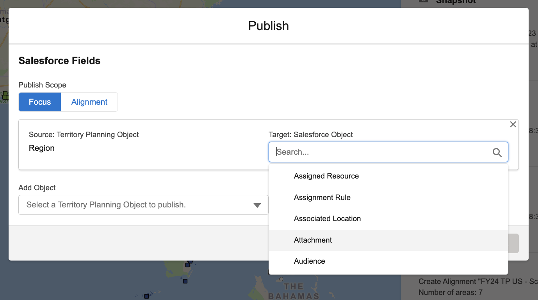Click the Add Object label
Screen dimensions: 538x300
point(37,188)
